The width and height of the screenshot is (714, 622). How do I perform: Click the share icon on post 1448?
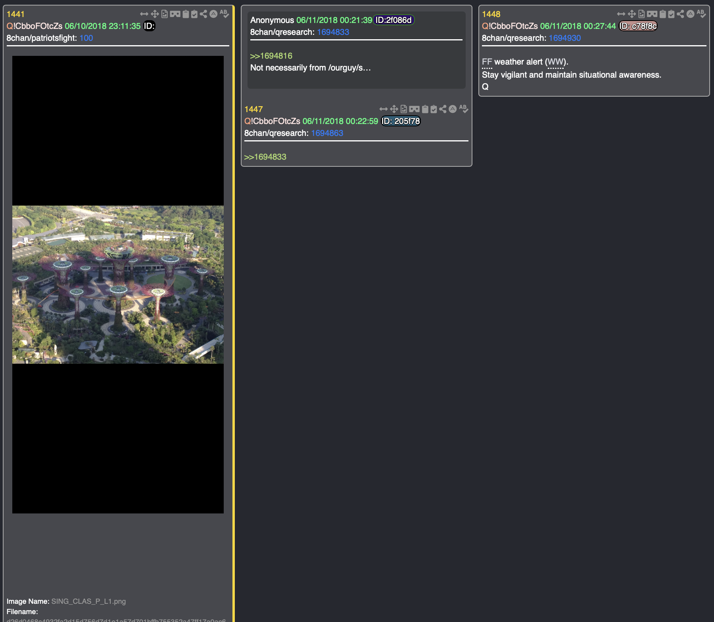(680, 14)
